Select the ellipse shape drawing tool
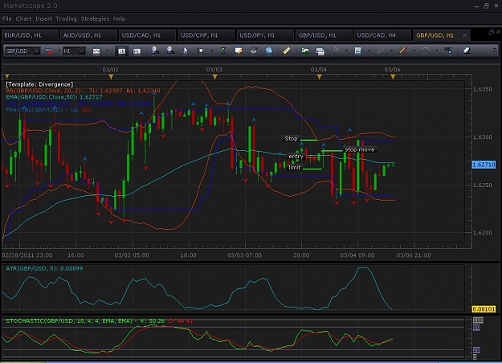The height and width of the screenshot is (363, 502). [x=426, y=51]
